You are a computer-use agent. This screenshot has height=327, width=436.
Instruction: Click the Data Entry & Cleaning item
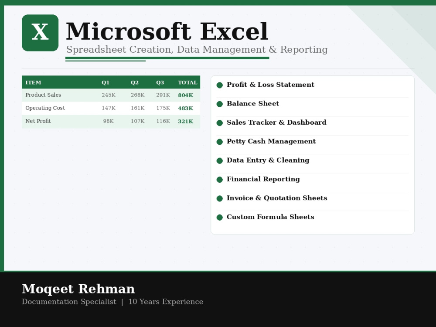pos(268,160)
